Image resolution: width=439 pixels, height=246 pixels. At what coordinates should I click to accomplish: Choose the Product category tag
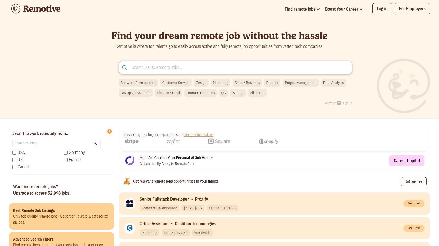(272, 83)
